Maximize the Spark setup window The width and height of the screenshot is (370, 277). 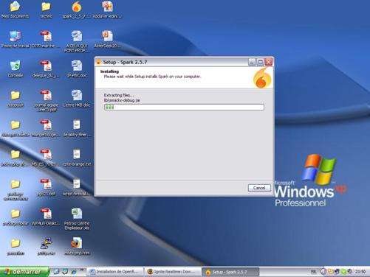(260, 62)
